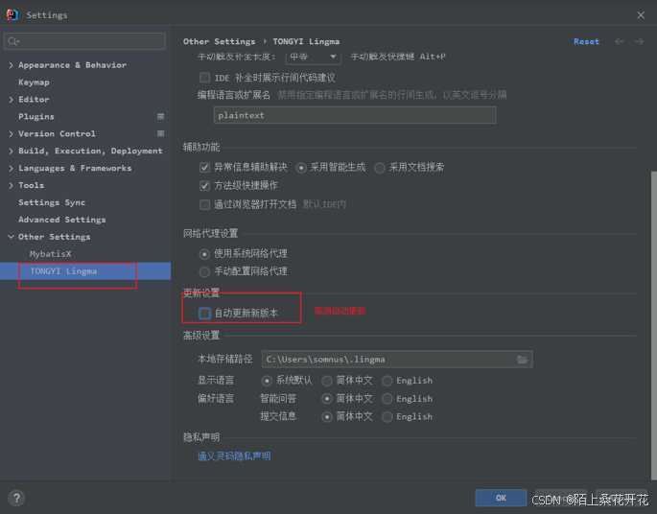This screenshot has height=514, width=657.
Task: Open Advanced Settings page
Action: point(62,220)
